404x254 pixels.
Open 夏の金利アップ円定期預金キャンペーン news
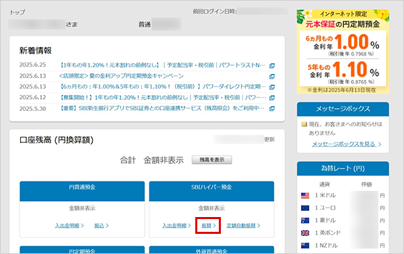pos(121,76)
